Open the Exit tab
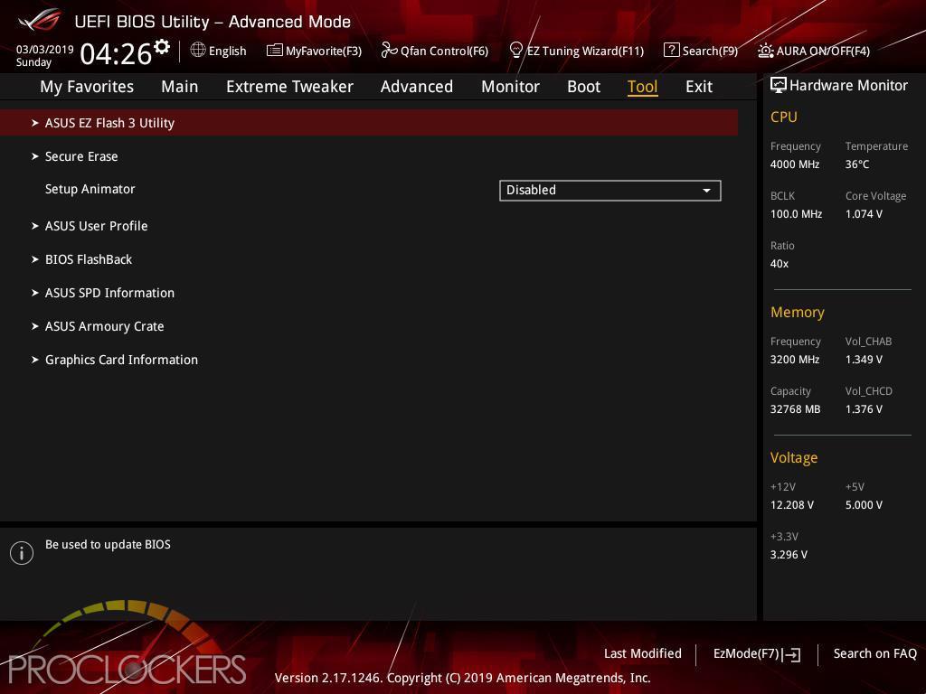Screen dimensions: 926x694 coord(699,87)
